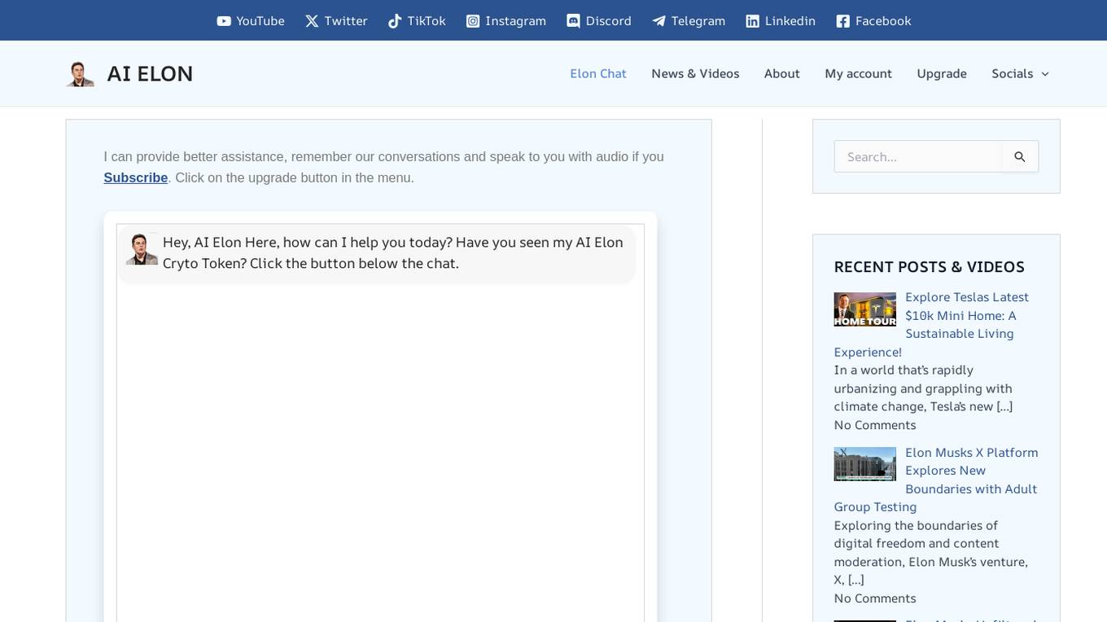1107x622 pixels.
Task: Click the Instagram icon
Action: pos(473,21)
